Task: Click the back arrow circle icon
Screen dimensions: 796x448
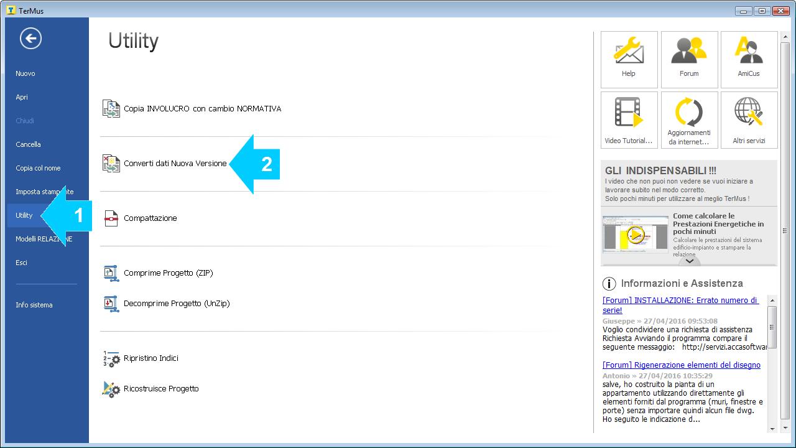Action: (x=30, y=39)
